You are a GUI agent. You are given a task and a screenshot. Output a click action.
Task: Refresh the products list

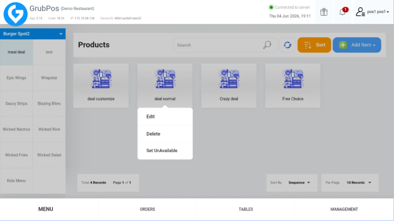point(287,45)
